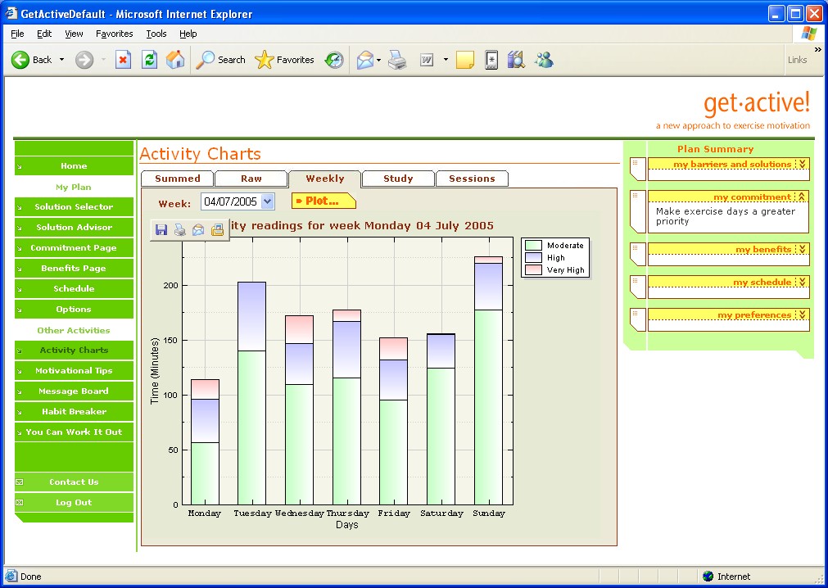The height and width of the screenshot is (588, 828).
Task: Click the save chart floppy disk icon
Action: click(x=161, y=230)
